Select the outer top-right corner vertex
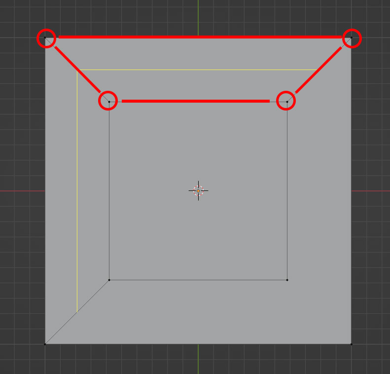This screenshot has height=374, width=390. [351, 37]
